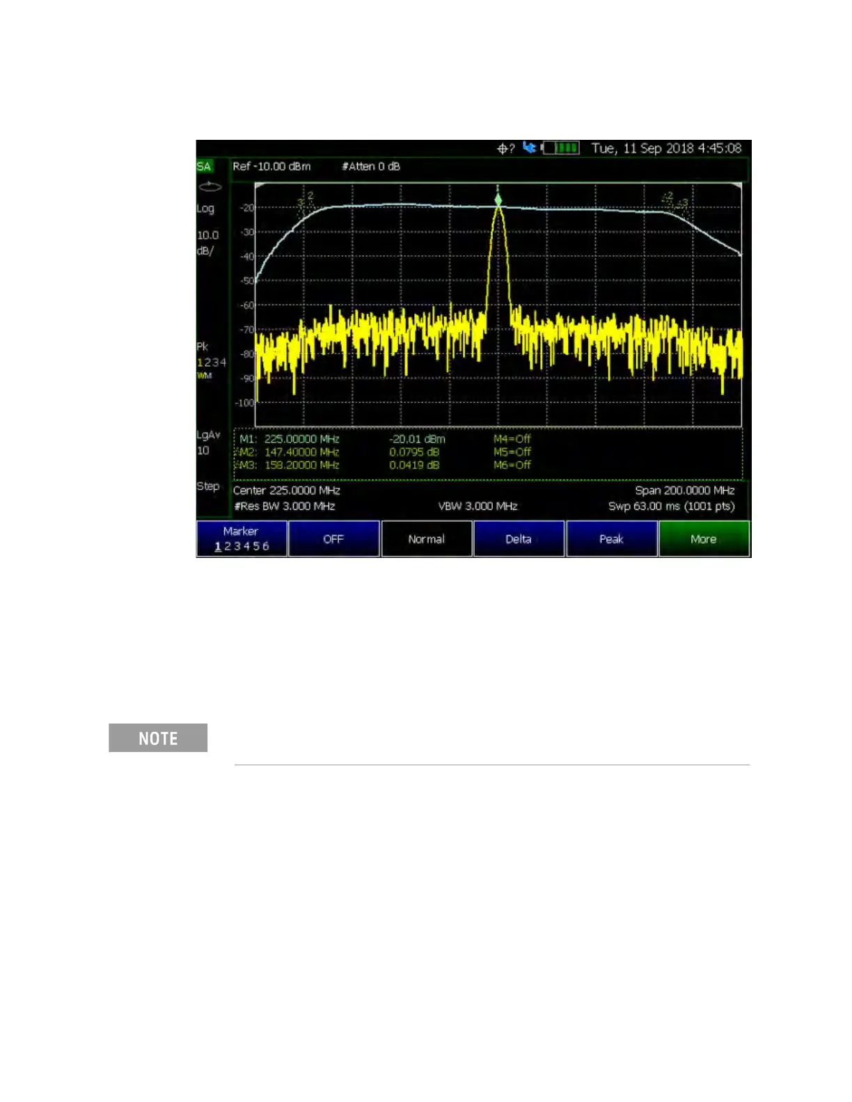The height and width of the screenshot is (1102, 852).
Task: Tap the Peak search softkey
Action: tap(611, 539)
